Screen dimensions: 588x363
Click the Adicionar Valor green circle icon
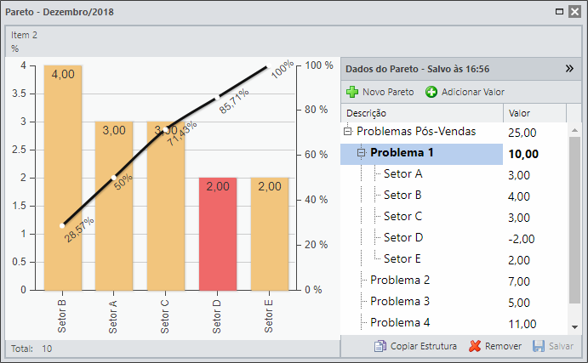(431, 92)
